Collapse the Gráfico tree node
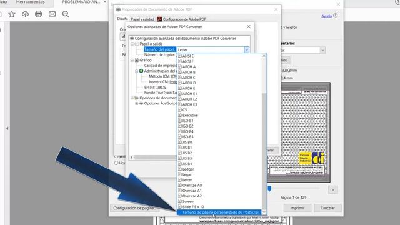The image size is (400, 225). click(x=132, y=60)
